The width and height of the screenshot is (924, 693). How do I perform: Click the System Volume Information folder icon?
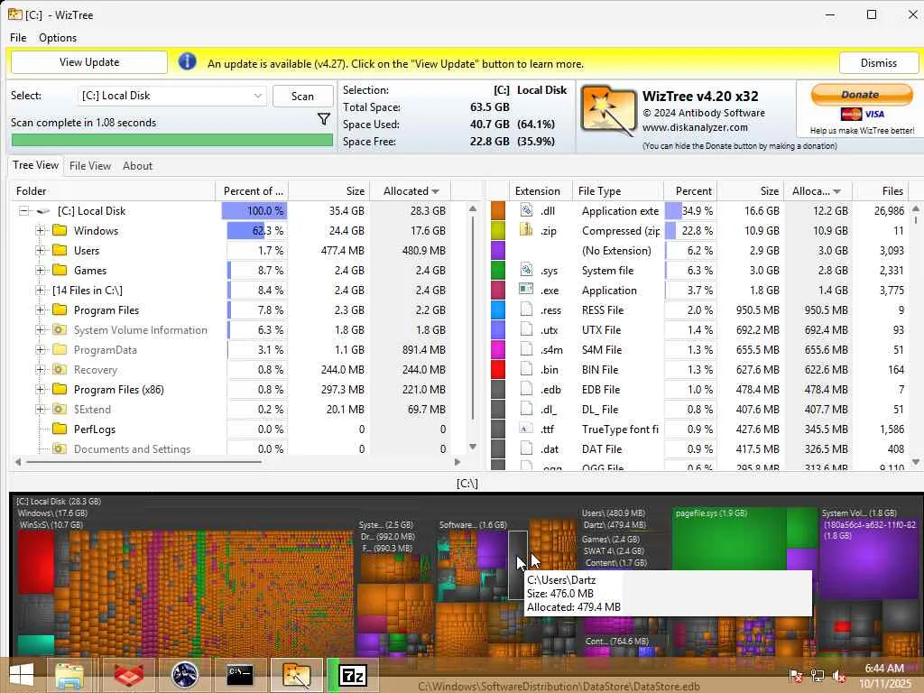(60, 329)
